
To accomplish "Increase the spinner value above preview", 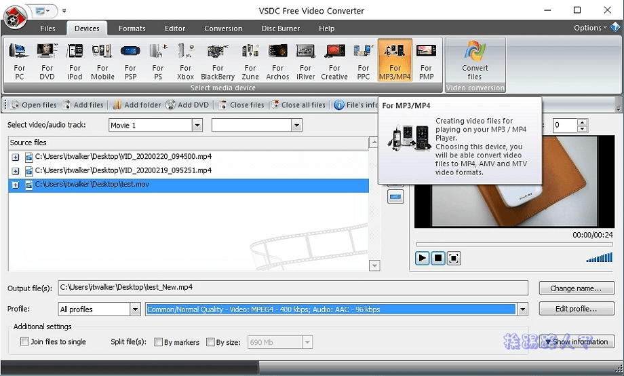I will tap(582, 122).
